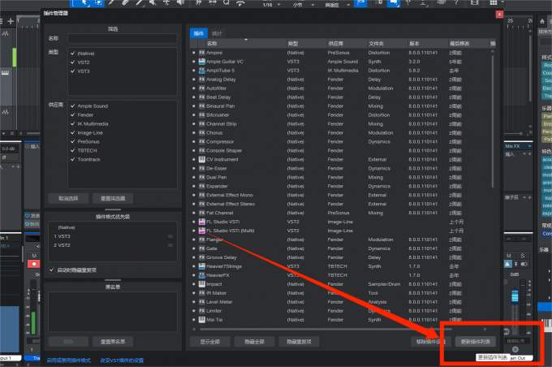Open the Mix FX dropdown

[x=536, y=146]
